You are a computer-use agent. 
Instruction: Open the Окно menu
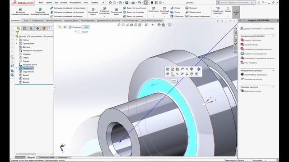[86, 3]
